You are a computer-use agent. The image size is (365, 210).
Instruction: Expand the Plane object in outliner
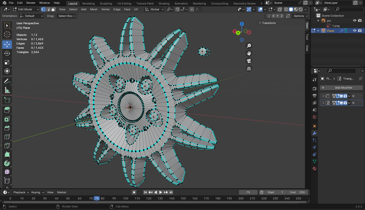pos(318,31)
